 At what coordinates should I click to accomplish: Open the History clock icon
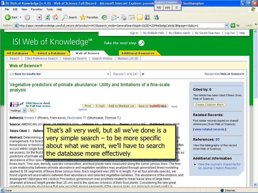point(104,17)
